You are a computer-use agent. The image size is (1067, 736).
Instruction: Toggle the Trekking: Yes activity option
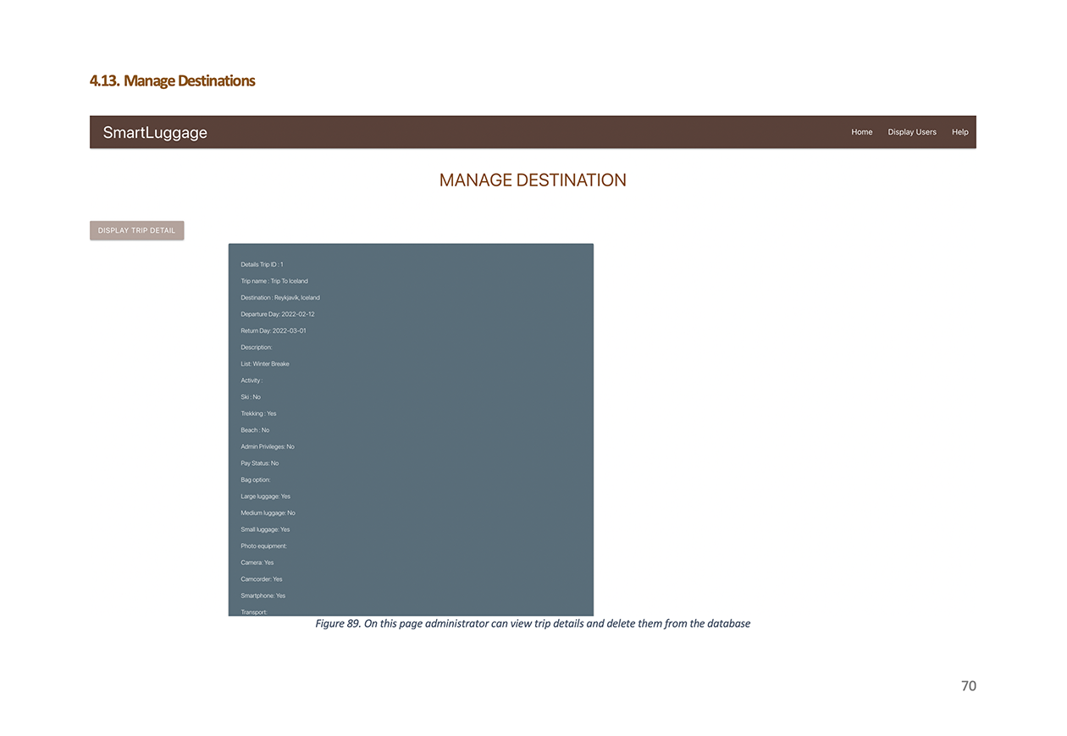pos(258,413)
